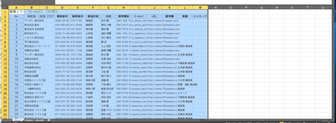Viewport: 336px width, 123px height.
Task: Select the URL cell http://www.856saaske.com/
Action: (164, 59)
